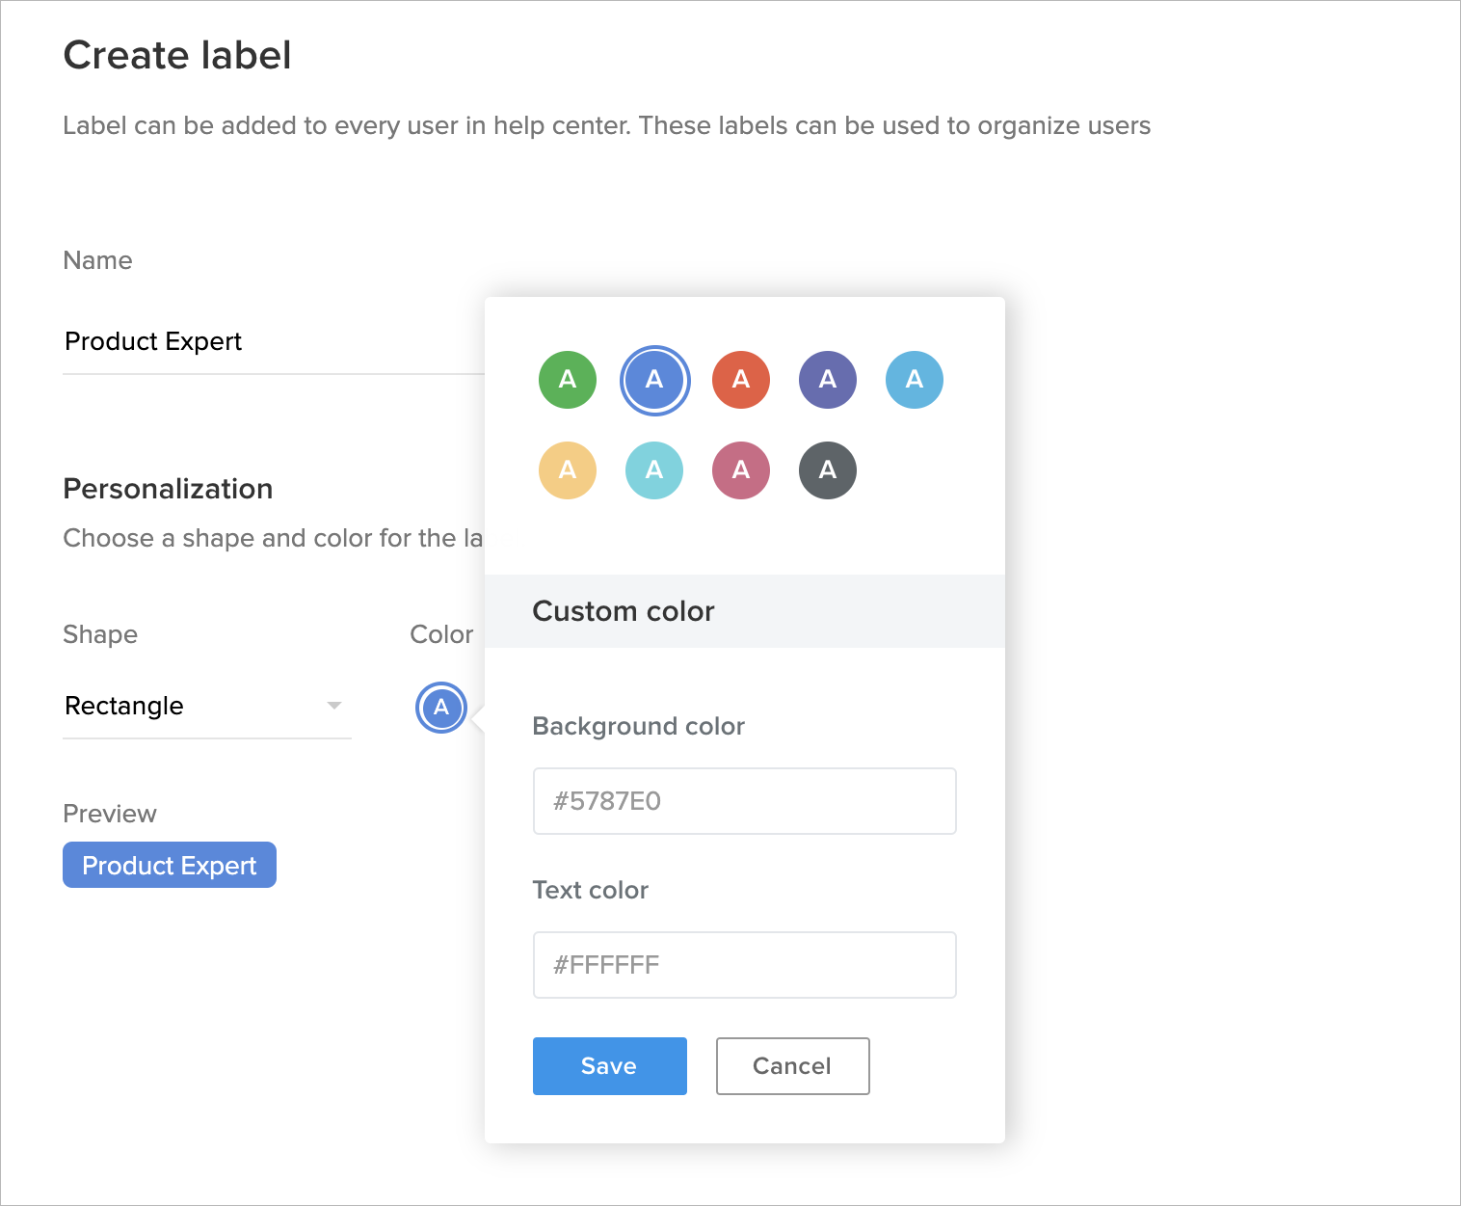Viewport: 1461px width, 1206px height.
Task: Select the green color swatch
Action: (x=568, y=380)
